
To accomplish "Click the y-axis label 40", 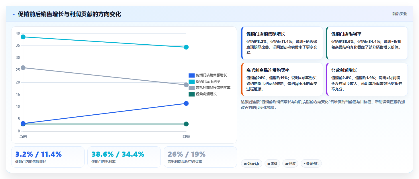I will (x=18, y=33).
